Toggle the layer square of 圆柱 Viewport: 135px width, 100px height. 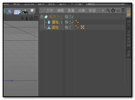pos(67,27)
